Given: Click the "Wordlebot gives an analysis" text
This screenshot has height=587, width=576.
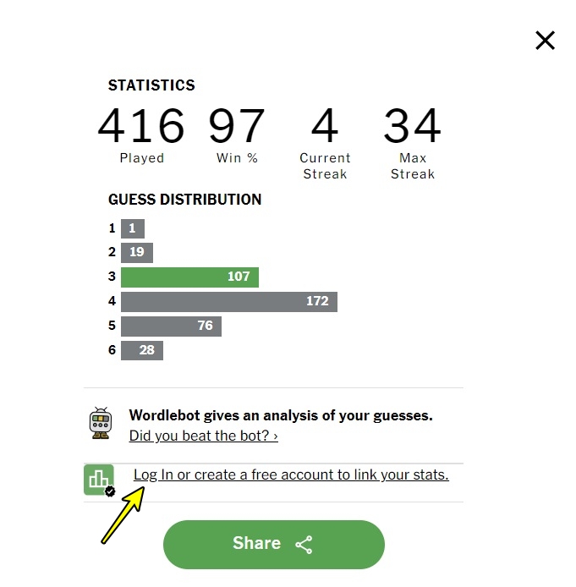Looking at the screenshot, I should click(x=280, y=415).
